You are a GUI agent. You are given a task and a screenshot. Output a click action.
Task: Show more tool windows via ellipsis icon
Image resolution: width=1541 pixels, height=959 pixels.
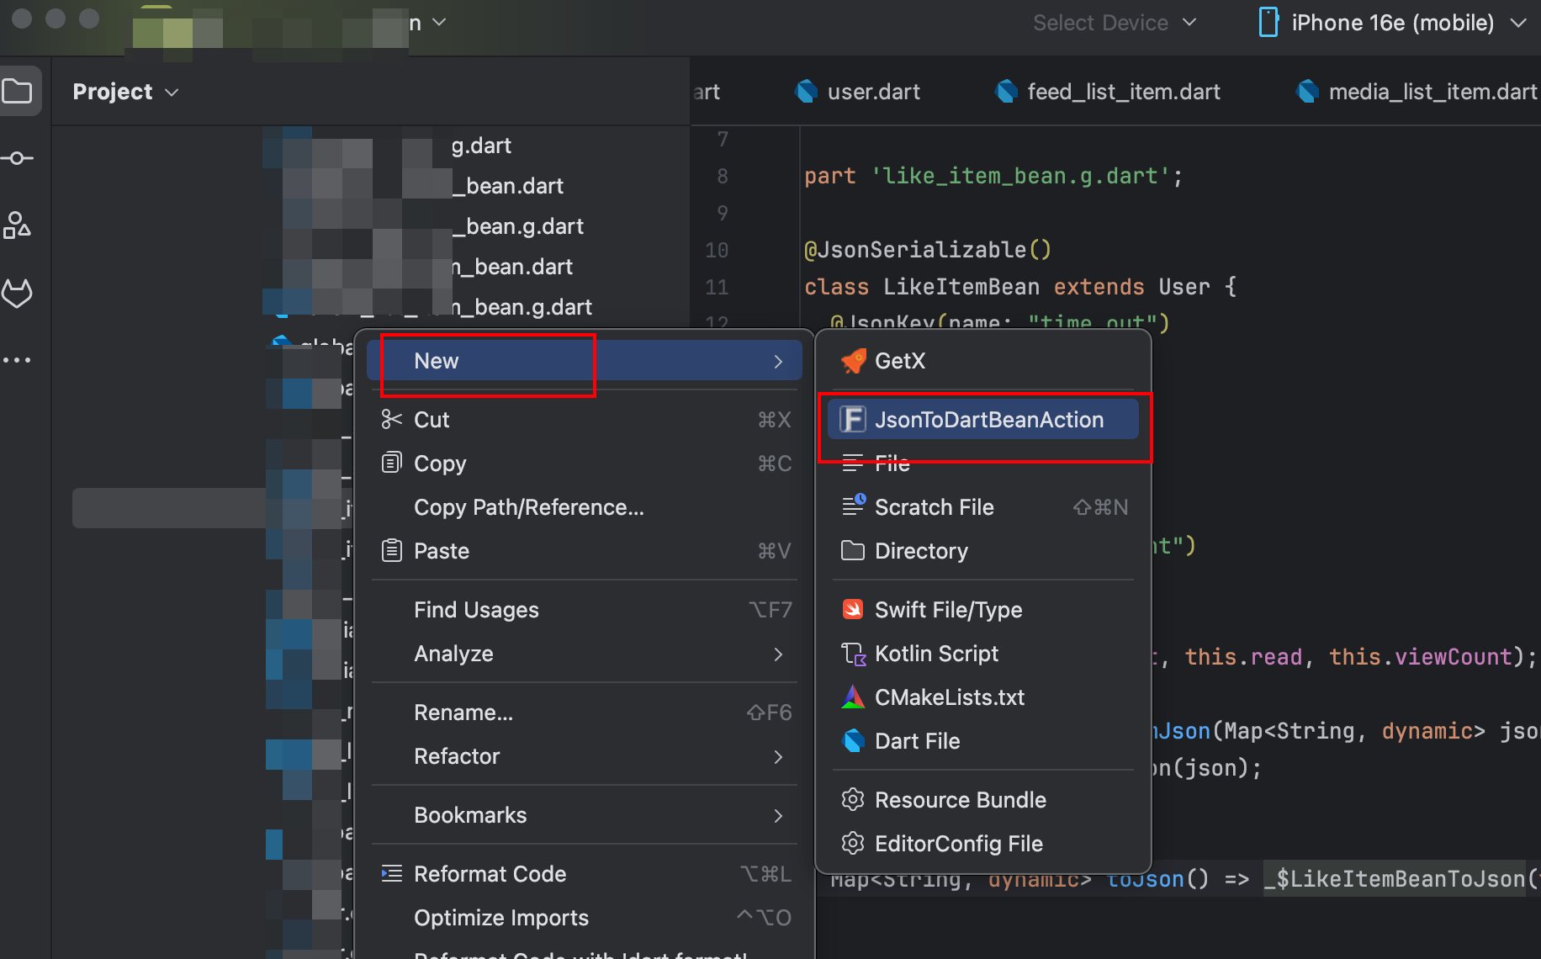18,360
